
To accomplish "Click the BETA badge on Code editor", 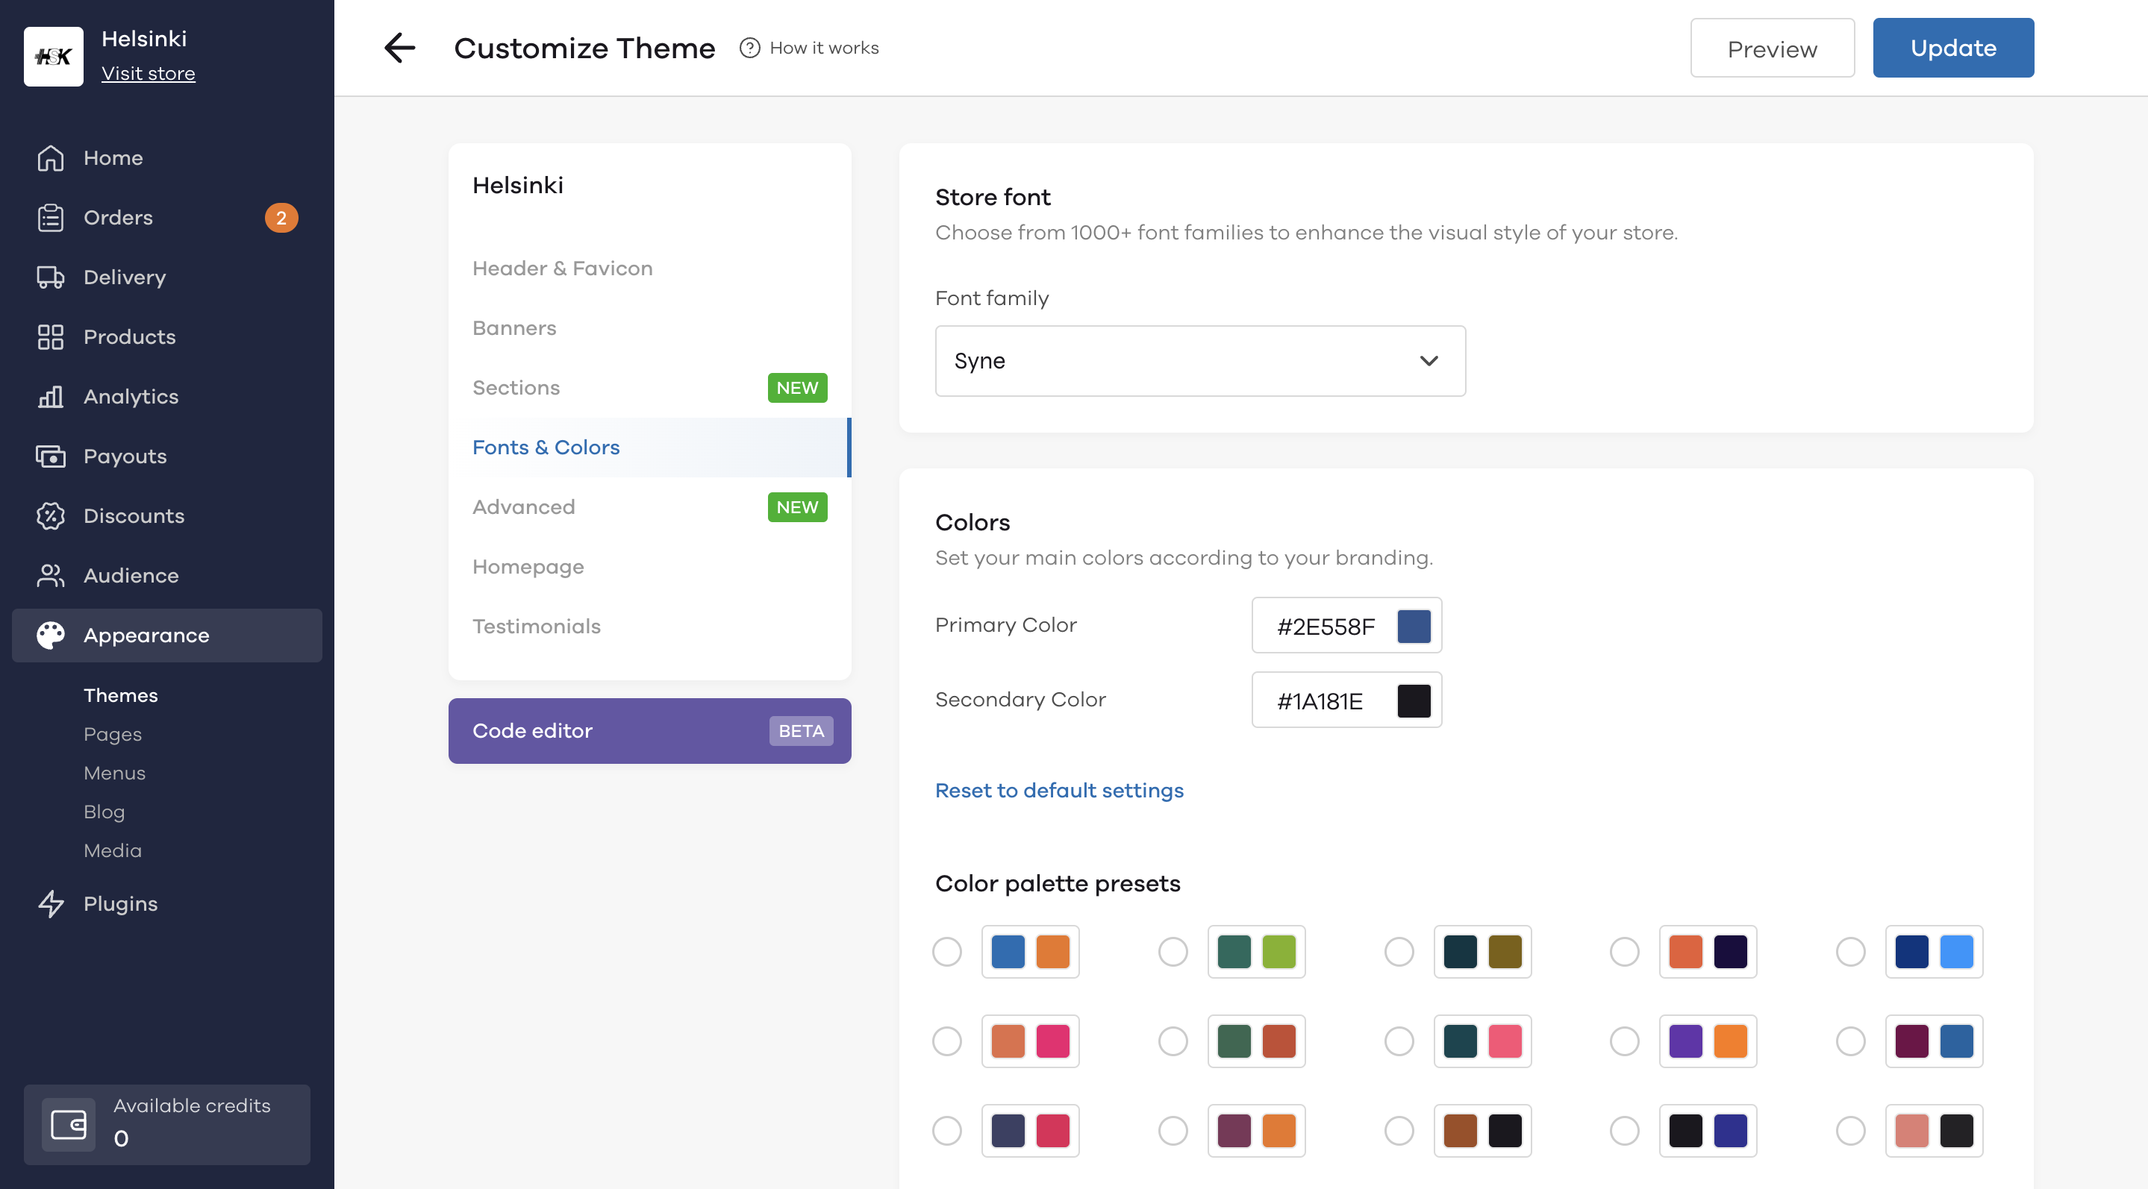I will pos(801,731).
